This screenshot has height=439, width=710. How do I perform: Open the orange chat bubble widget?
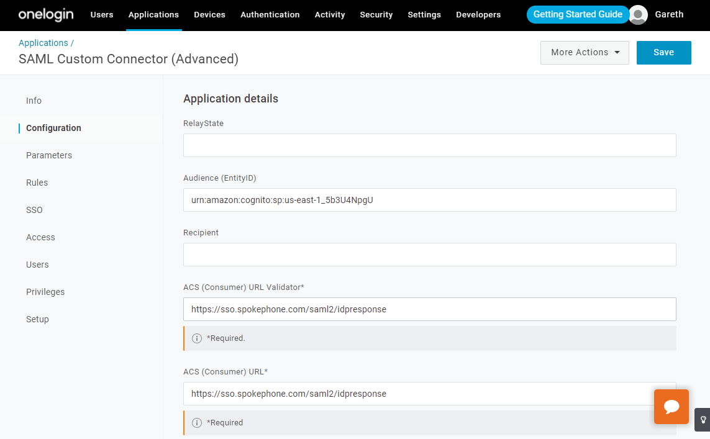[x=671, y=407]
